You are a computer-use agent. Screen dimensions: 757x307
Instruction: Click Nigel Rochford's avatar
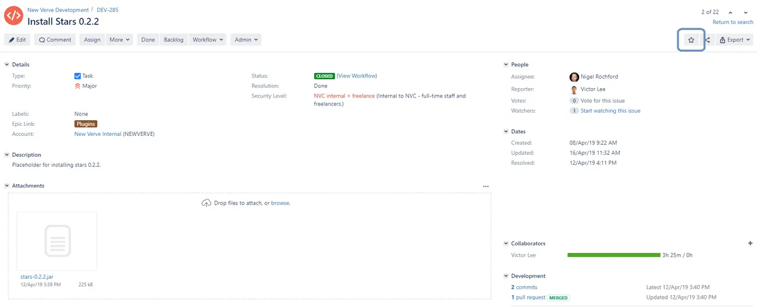click(574, 77)
